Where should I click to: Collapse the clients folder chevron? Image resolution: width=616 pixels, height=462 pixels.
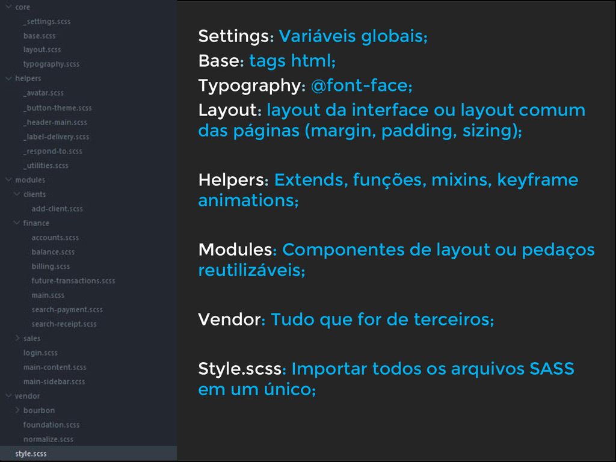[x=17, y=194]
